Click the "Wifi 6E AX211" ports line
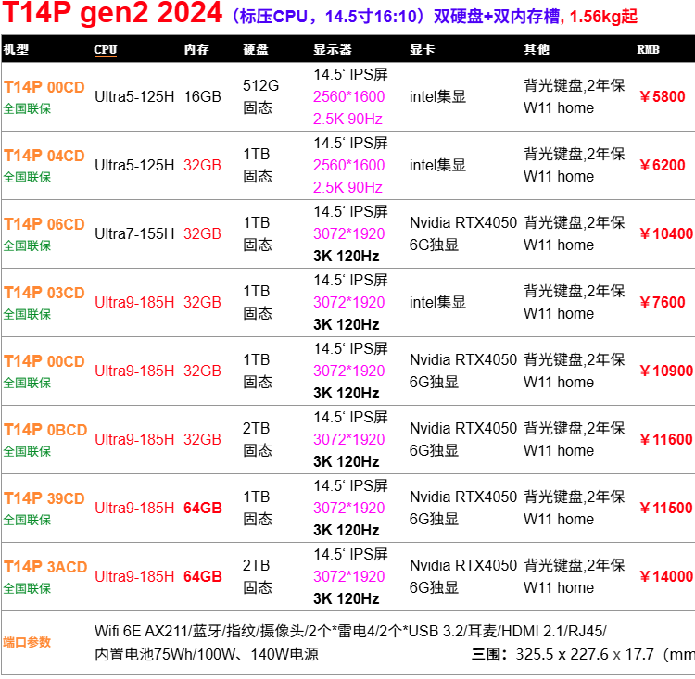Screen dimensions: 695x679 click(x=350, y=631)
